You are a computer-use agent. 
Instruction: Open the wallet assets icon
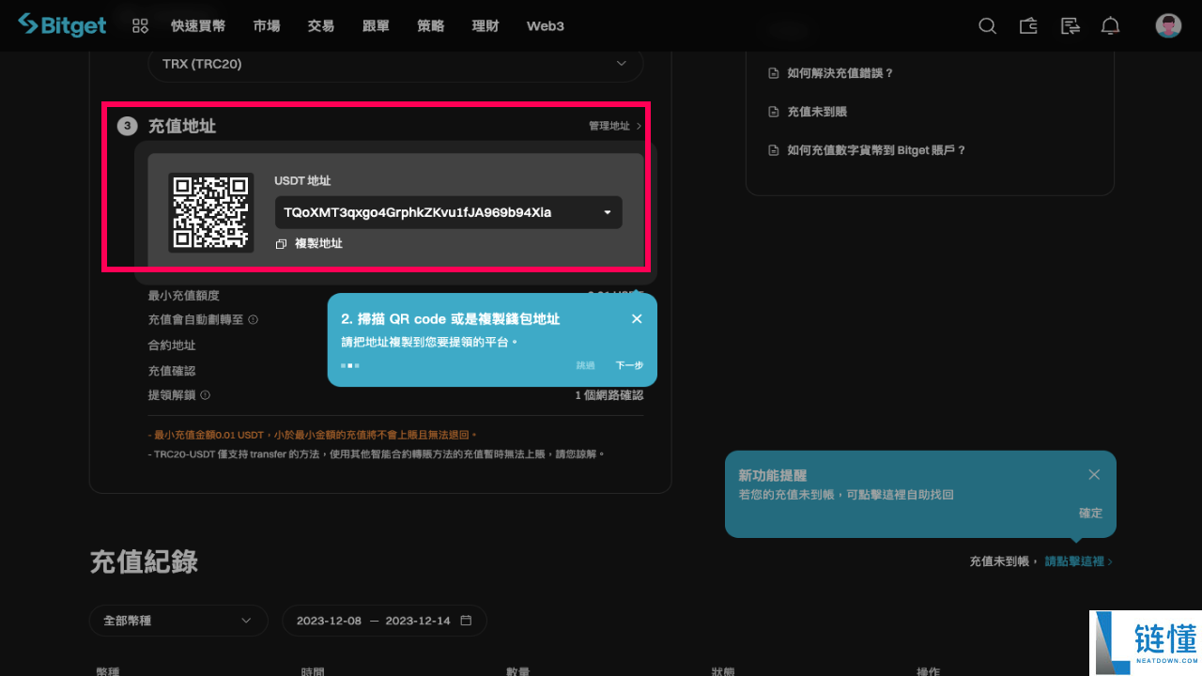[1028, 26]
